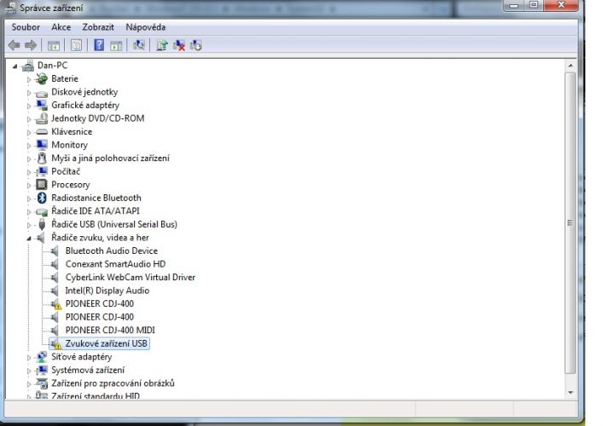Collapse Řadiče zvuku, videa a her
The width and height of the screenshot is (603, 426).
[x=29, y=239]
